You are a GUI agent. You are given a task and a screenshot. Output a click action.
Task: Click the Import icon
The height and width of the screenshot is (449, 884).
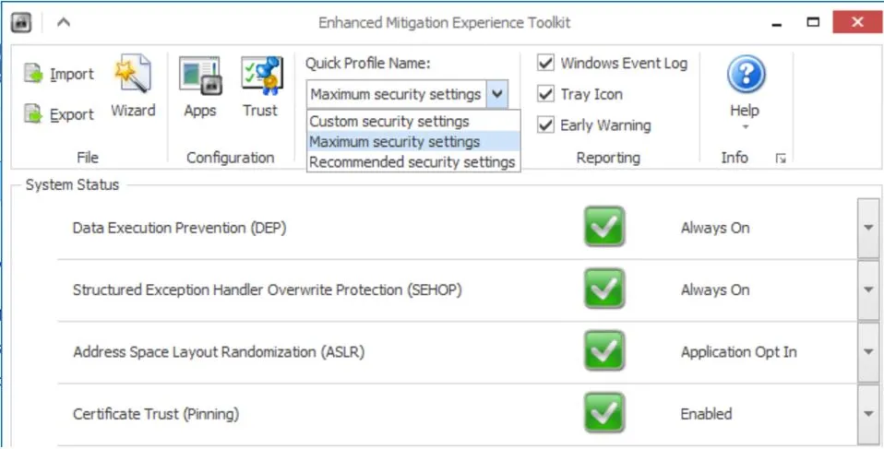click(x=34, y=73)
